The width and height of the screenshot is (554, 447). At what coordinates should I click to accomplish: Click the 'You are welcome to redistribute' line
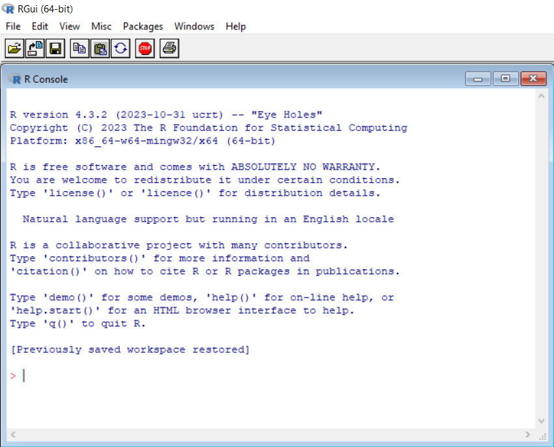tap(205, 180)
